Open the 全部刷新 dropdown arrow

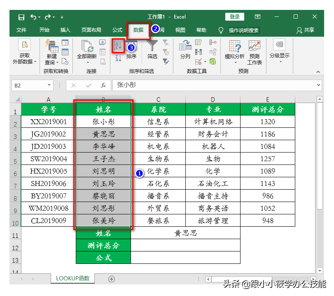[88, 63]
